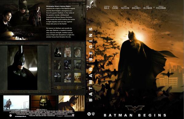This screenshot has height=119, width=184.
Task: Click the website URL in the back cover credits
Action: pos(21,116)
